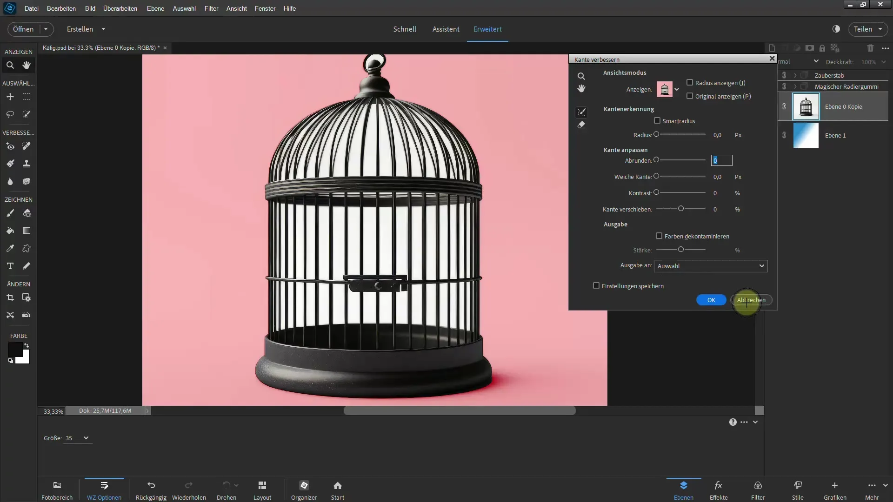The height and width of the screenshot is (502, 893).
Task: Select the Pencil tool
Action: click(27, 266)
